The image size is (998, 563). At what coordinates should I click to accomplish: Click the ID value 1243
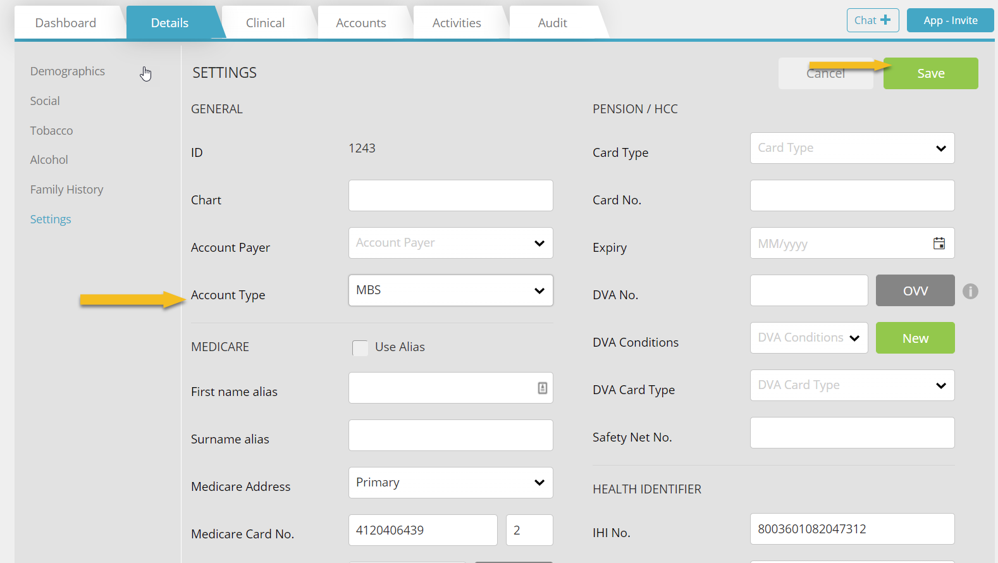pos(362,148)
